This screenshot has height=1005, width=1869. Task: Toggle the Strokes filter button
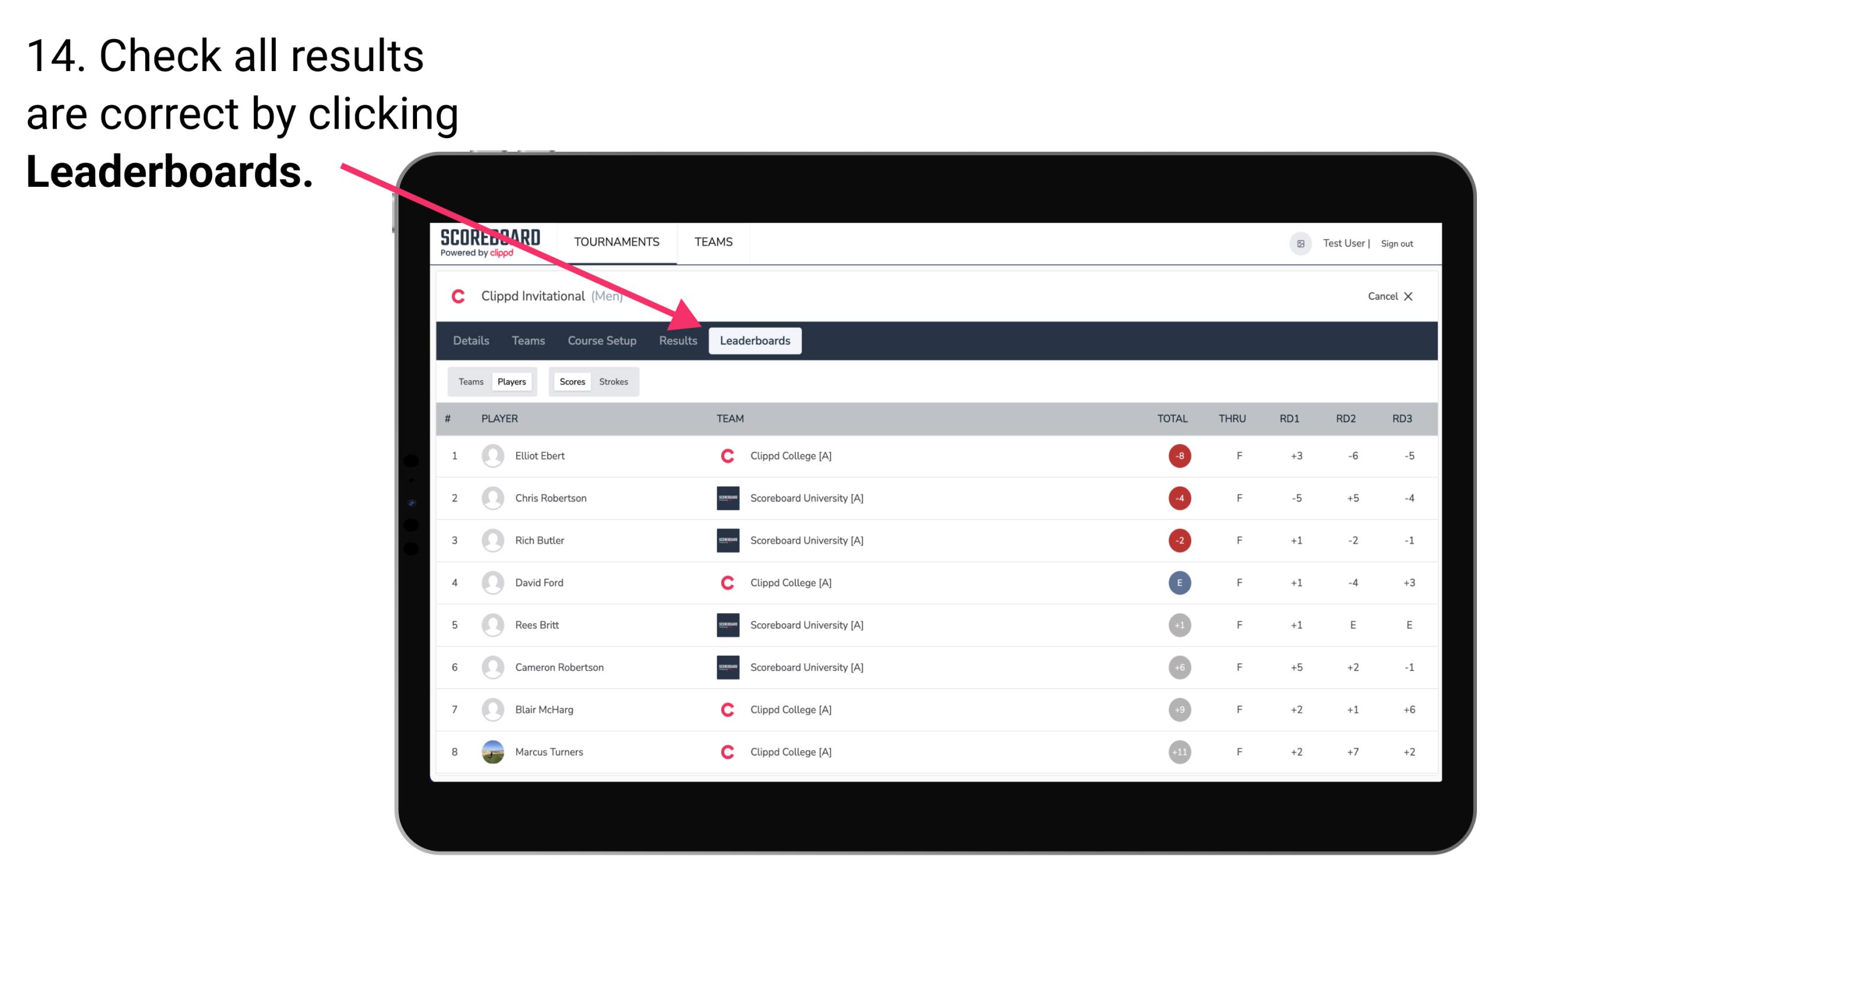click(615, 381)
